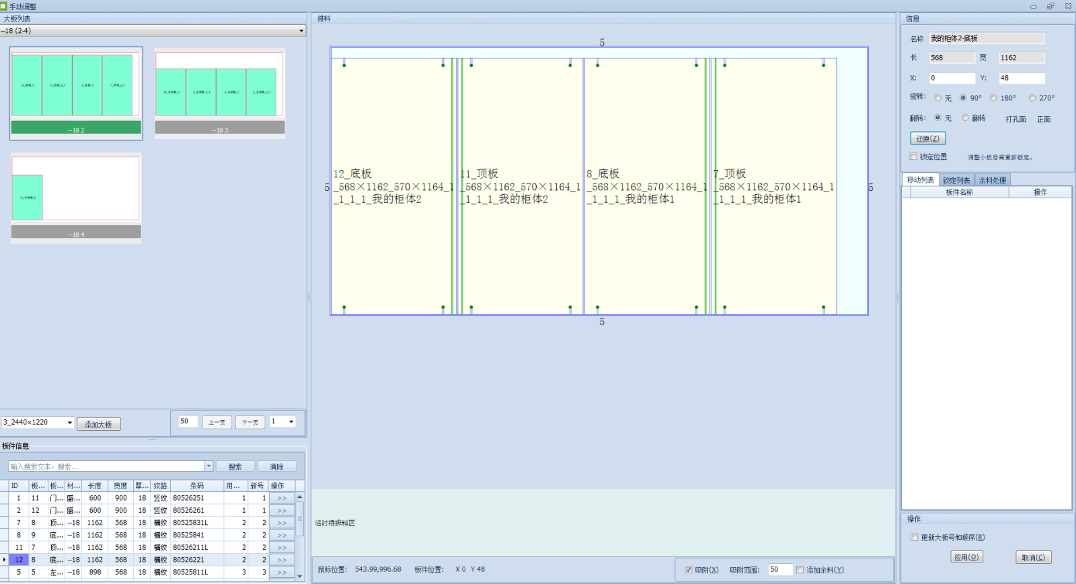1076x584 pixels.
Task: Click the 吸附范围 input field
Action: click(x=780, y=570)
